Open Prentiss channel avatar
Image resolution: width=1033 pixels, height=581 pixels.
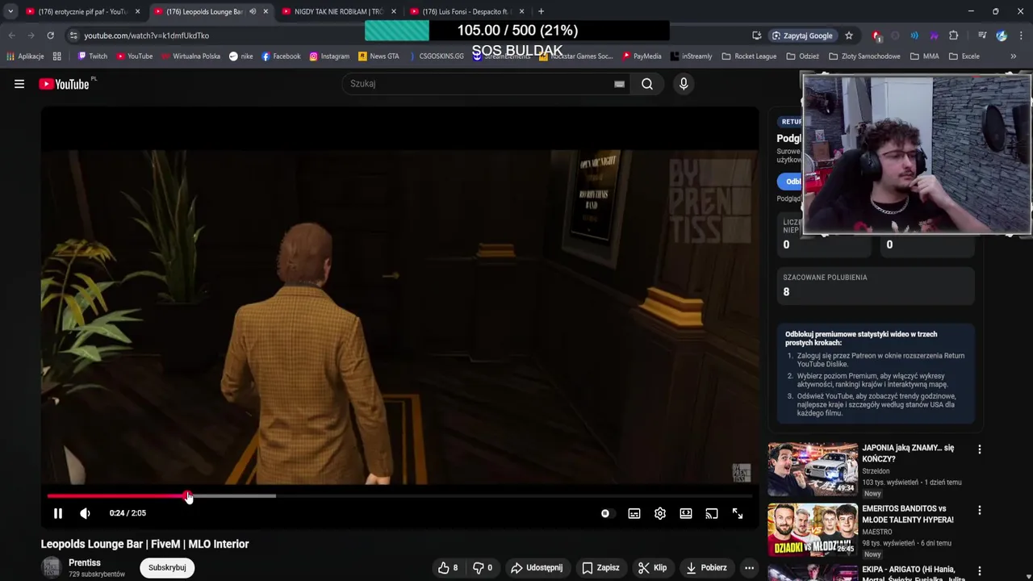tap(52, 567)
